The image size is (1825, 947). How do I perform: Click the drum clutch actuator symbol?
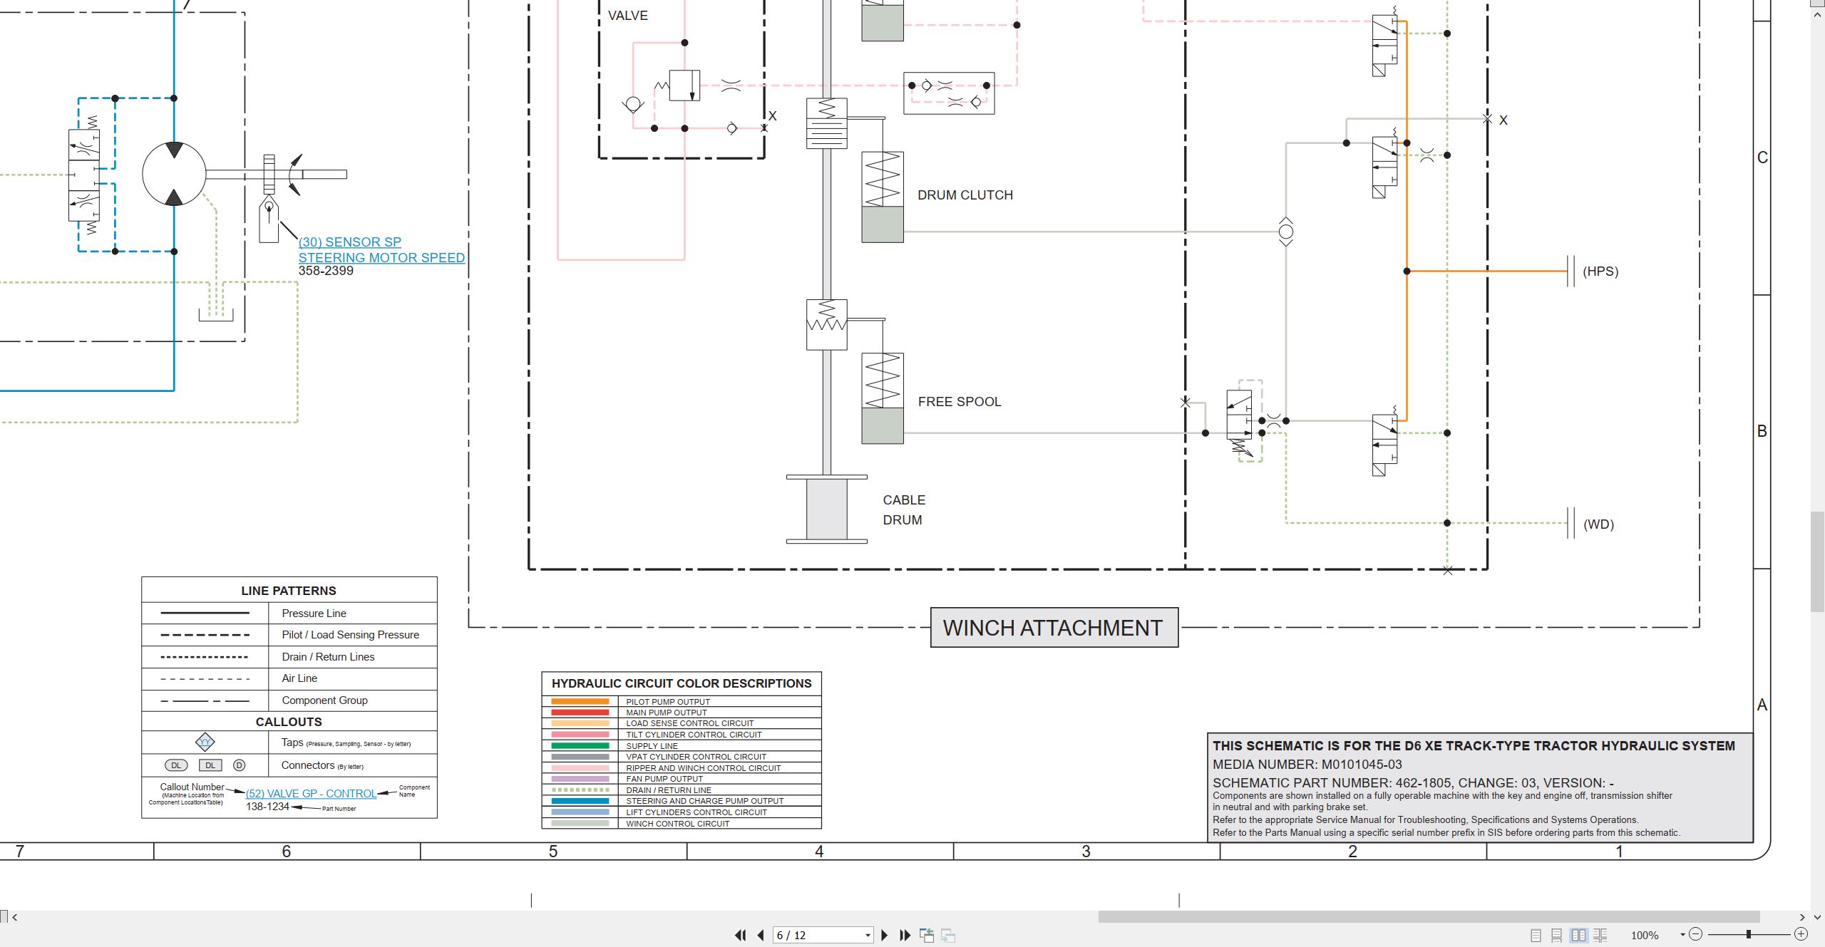[883, 197]
